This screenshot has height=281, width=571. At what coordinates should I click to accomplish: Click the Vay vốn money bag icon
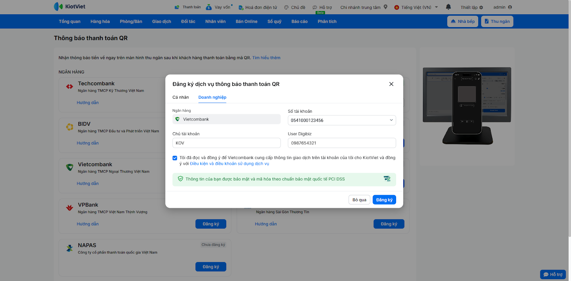coord(209,7)
